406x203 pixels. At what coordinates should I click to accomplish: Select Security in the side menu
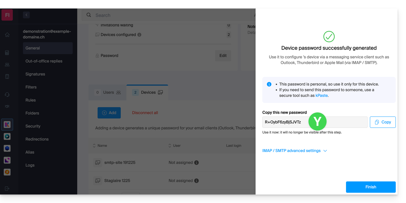[33, 126]
